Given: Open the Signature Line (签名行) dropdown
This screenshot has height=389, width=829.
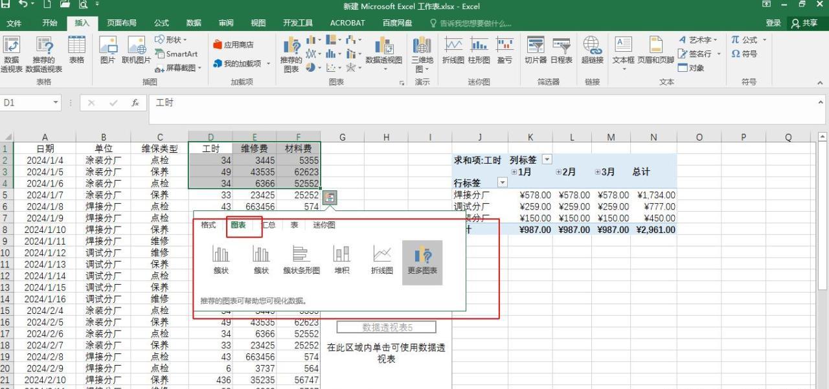Looking at the screenshot, I should click(x=699, y=54).
